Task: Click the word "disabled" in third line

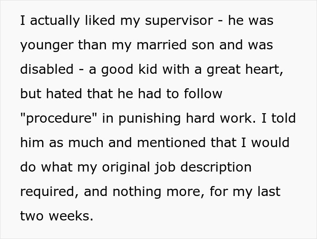Action: (47, 69)
